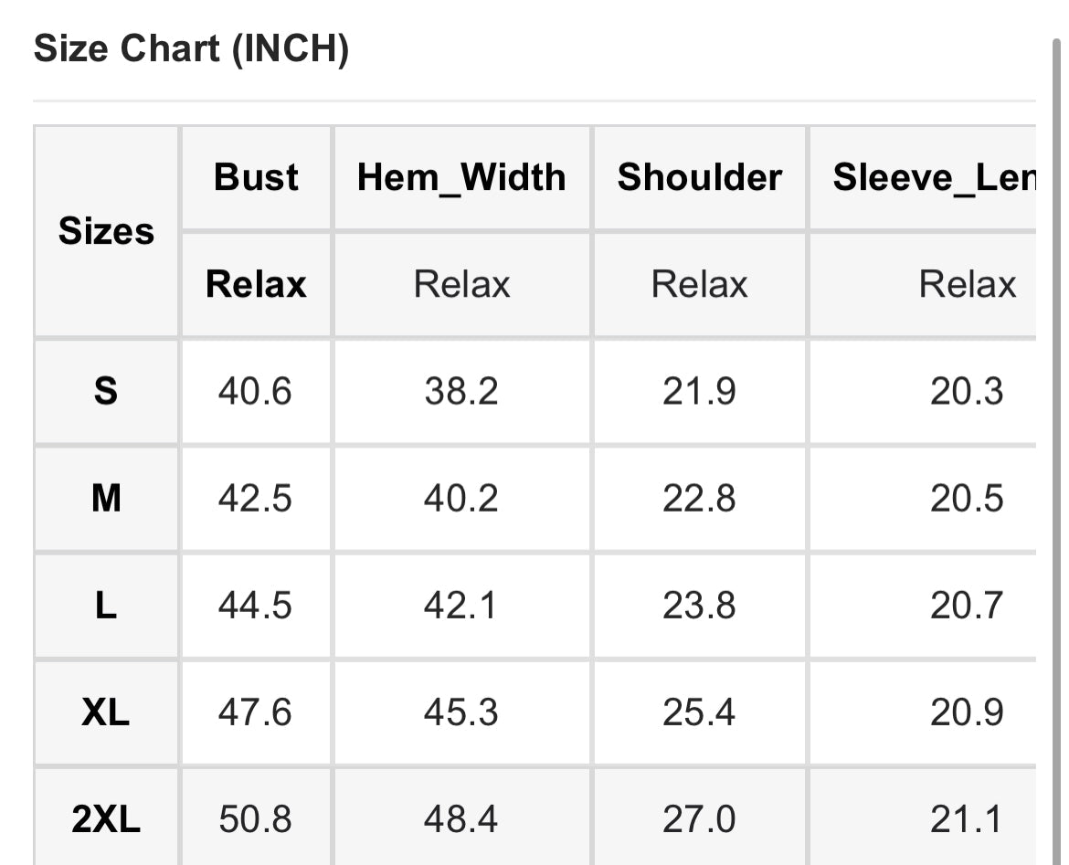Click the 40.6 bust value for S
The width and height of the screenshot is (1069, 865).
[255, 391]
